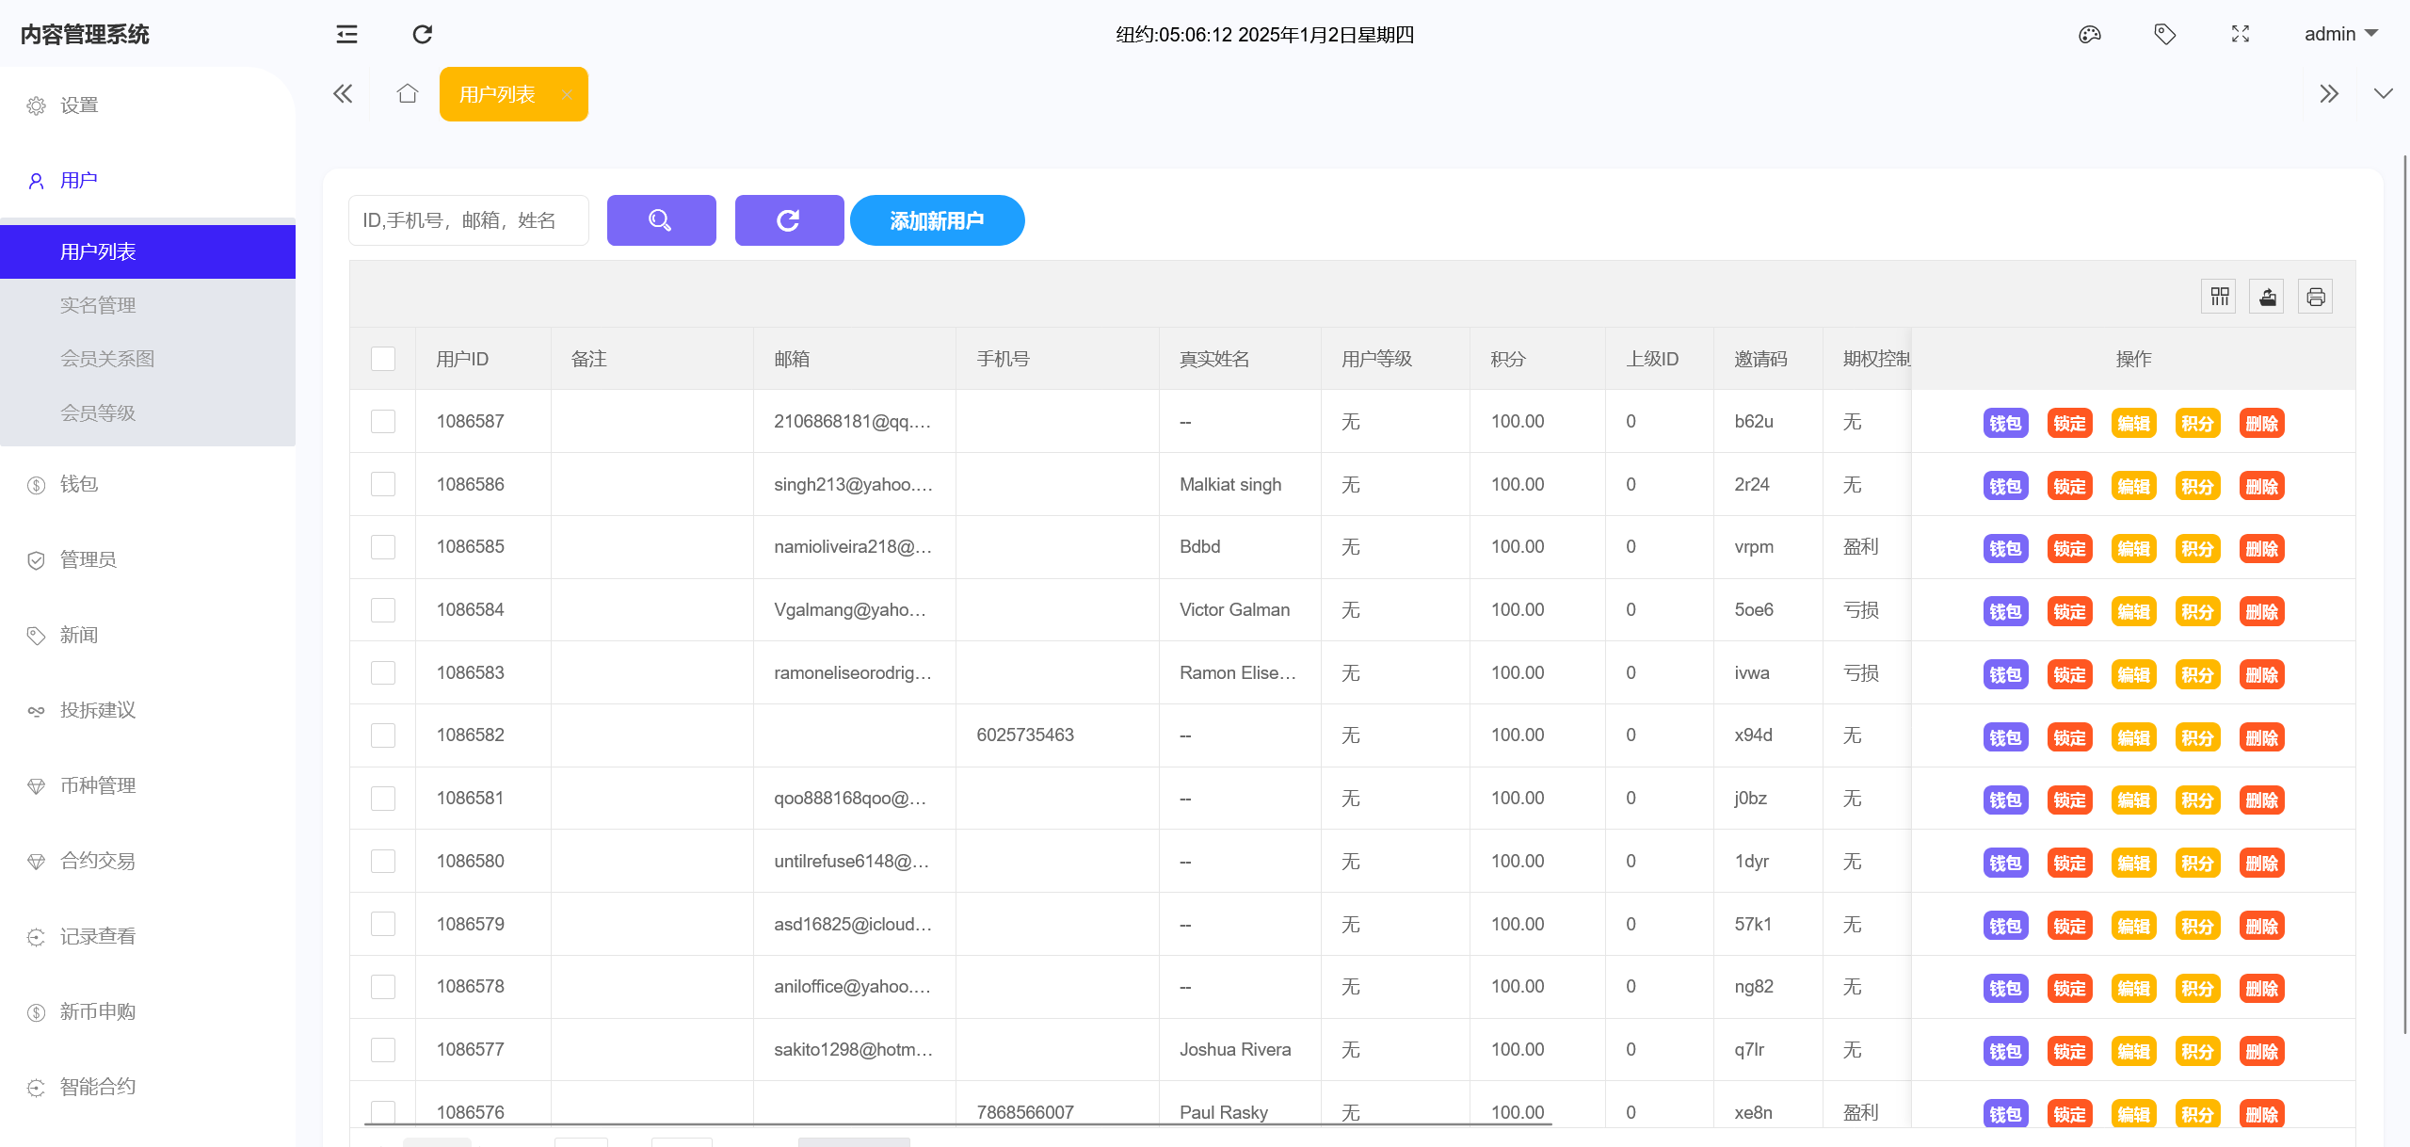Open the admin account dropdown
The height and width of the screenshot is (1147, 2410).
click(2340, 35)
